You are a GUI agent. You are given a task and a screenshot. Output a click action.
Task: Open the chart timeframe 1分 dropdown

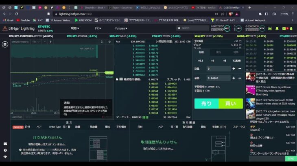36,42
